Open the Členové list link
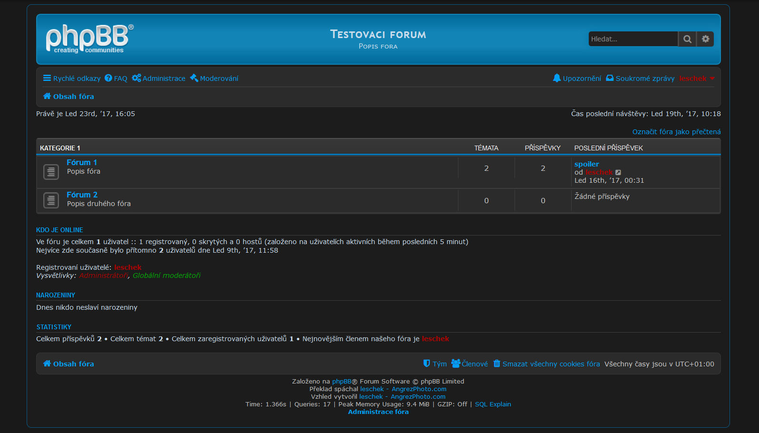Image resolution: width=759 pixels, height=433 pixels. point(475,364)
